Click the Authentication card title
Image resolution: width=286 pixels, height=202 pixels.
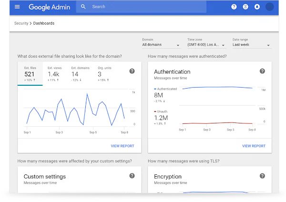pyautogui.click(x=172, y=72)
